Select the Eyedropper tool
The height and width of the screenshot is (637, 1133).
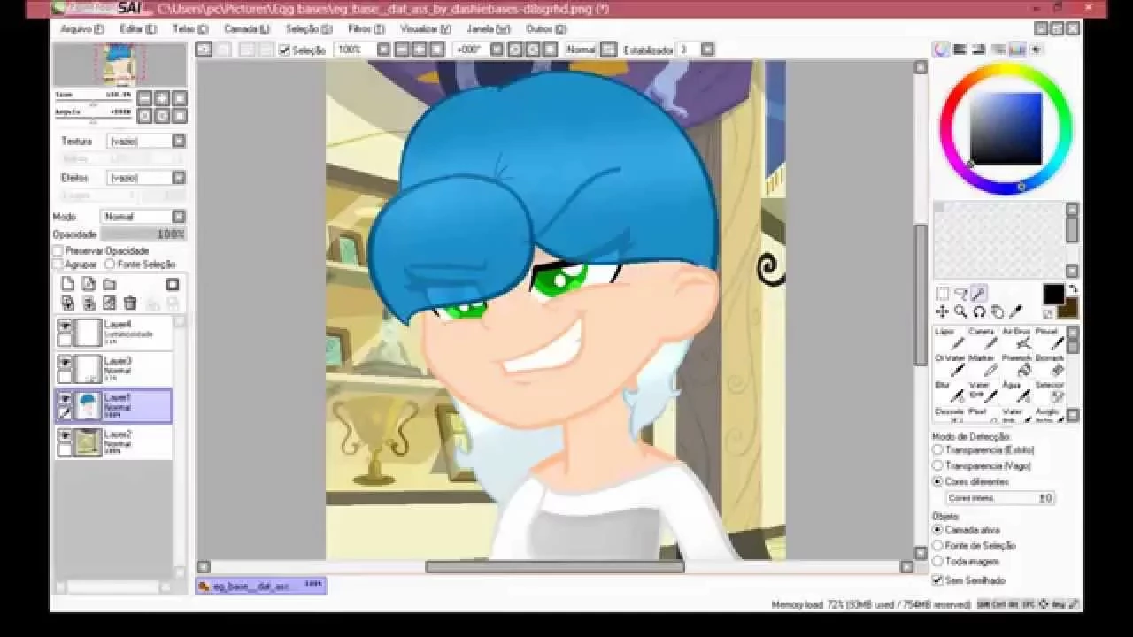[1016, 311]
